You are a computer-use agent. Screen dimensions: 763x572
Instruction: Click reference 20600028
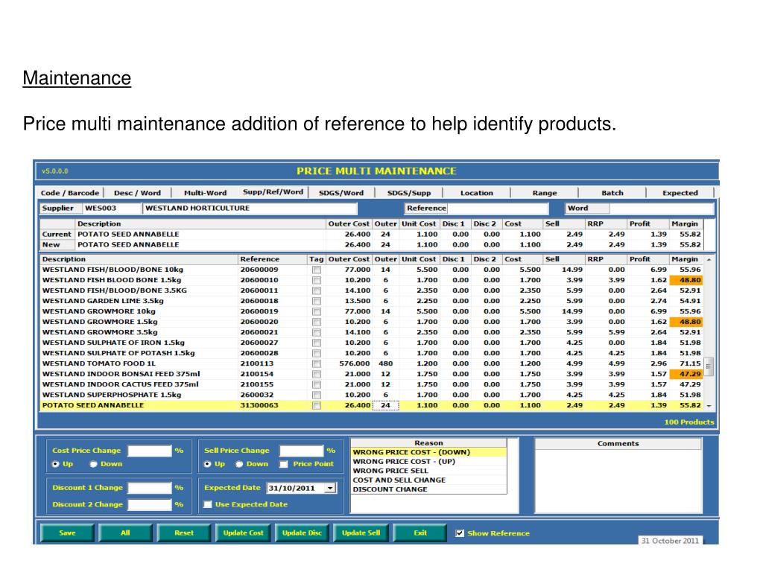(259, 353)
